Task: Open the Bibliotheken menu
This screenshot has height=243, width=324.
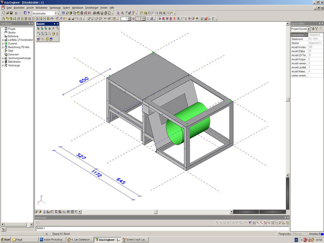Action: [x=41, y=7]
